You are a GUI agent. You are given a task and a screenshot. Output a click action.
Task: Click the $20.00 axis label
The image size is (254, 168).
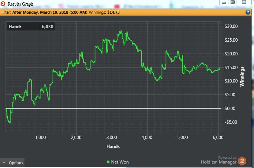231,54
